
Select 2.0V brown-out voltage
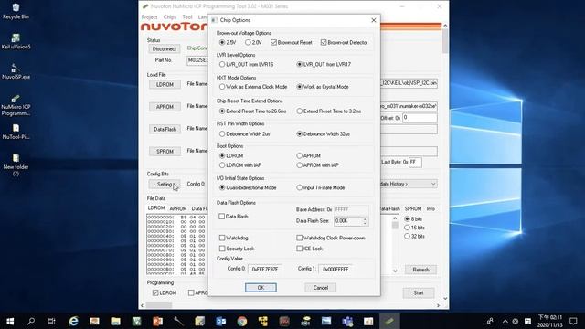click(253, 43)
